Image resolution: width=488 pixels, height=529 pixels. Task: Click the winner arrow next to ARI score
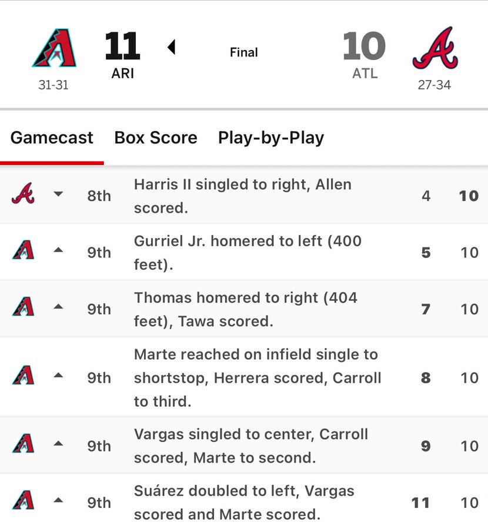point(171,47)
